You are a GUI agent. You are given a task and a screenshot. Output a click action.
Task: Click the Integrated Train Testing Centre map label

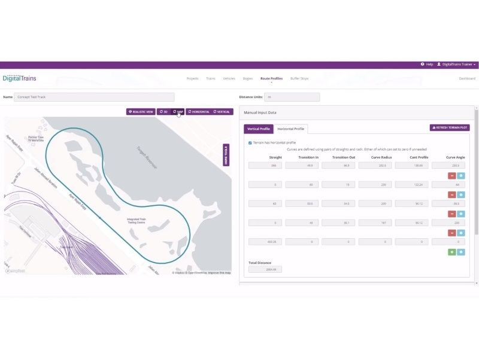point(137,221)
